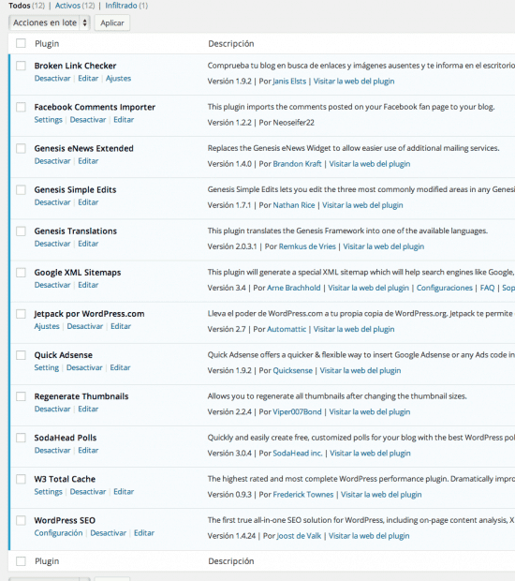Tick the Broken Link Checker checkbox

(x=21, y=66)
